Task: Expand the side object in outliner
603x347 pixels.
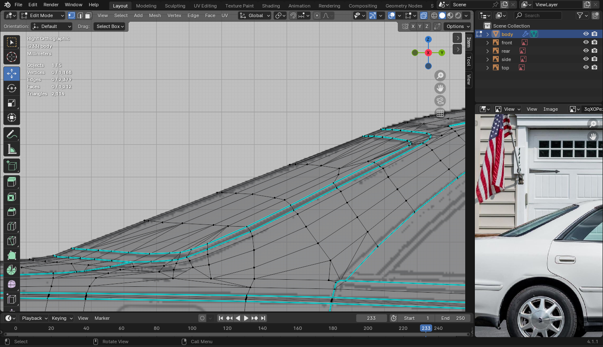Action: click(487, 59)
